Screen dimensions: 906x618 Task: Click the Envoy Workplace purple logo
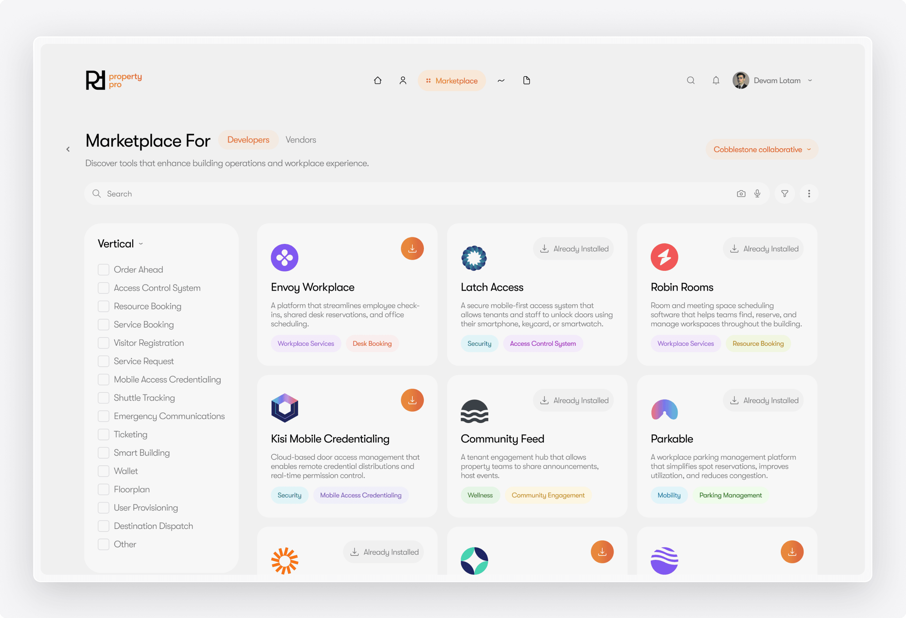(x=285, y=257)
